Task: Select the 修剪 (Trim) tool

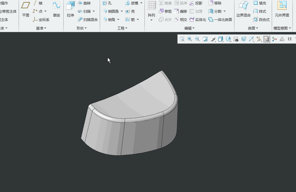Action: pos(165,11)
